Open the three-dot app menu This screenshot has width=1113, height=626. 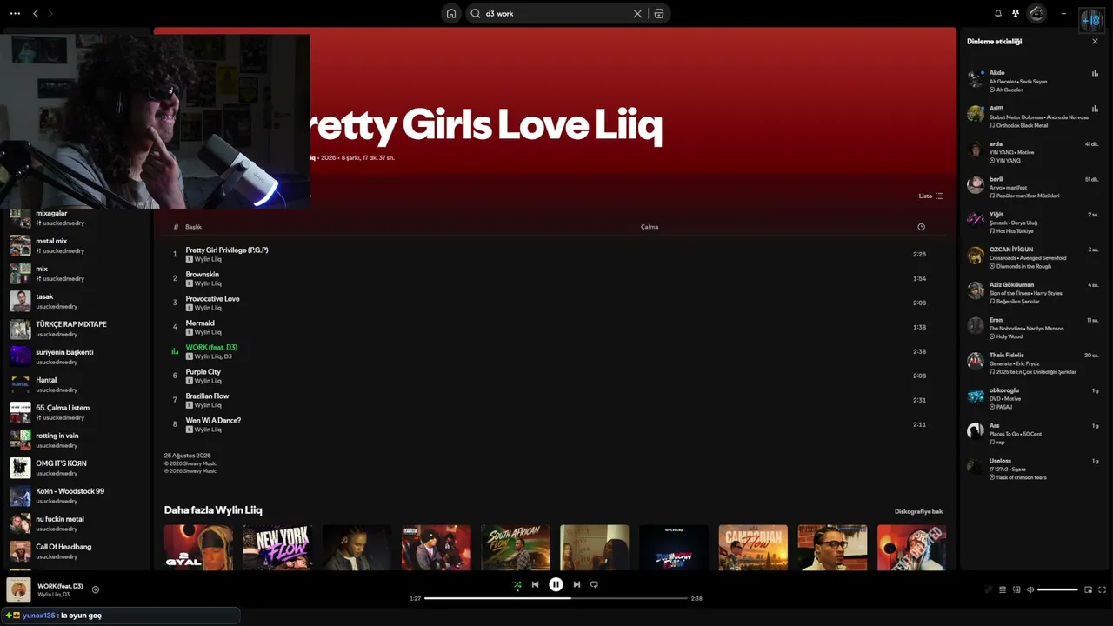(x=15, y=13)
